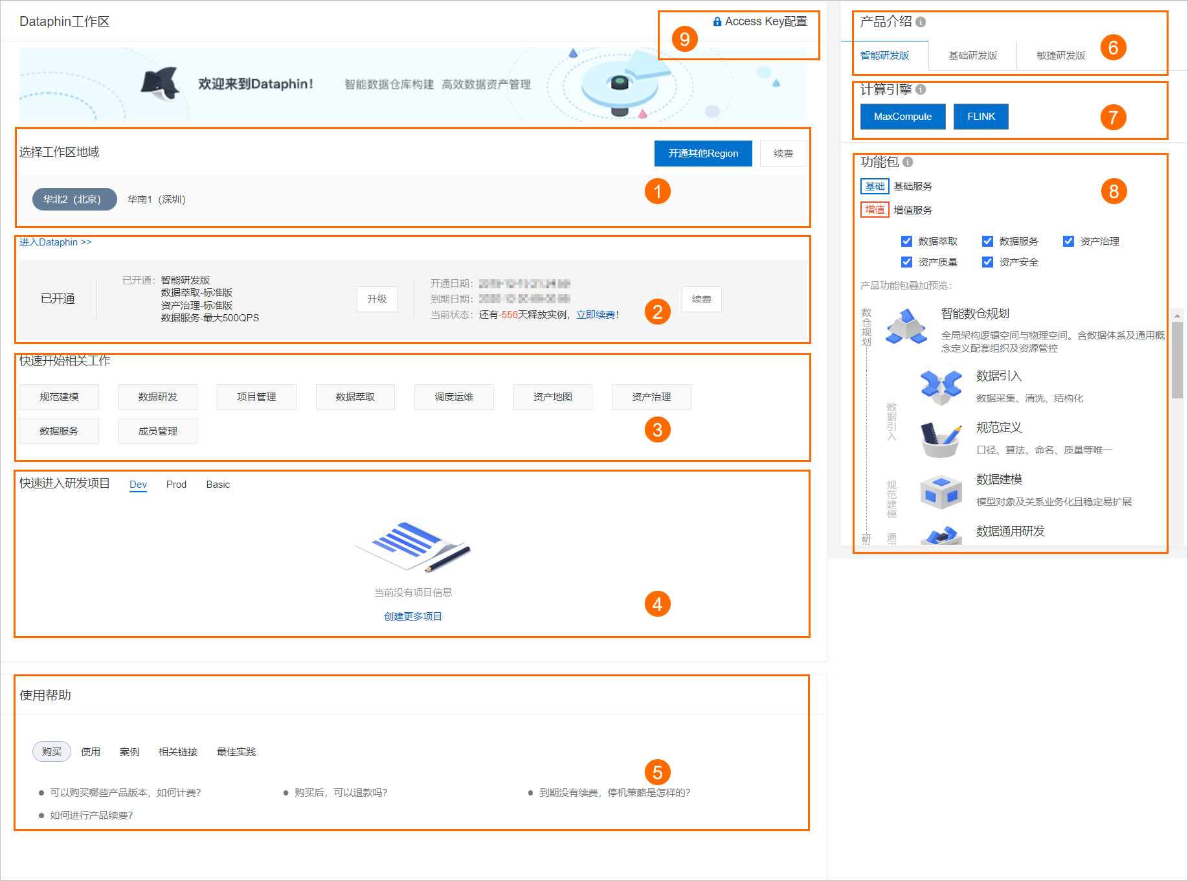Click the empty project document illustration
Viewport: 1188px width, 881px height.
pos(413,547)
